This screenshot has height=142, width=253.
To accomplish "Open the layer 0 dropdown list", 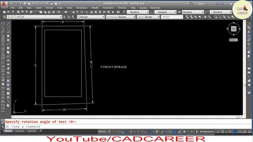I will [61, 17].
